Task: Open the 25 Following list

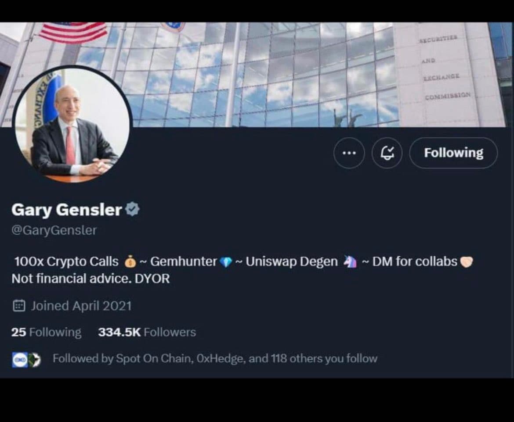Action: click(47, 332)
